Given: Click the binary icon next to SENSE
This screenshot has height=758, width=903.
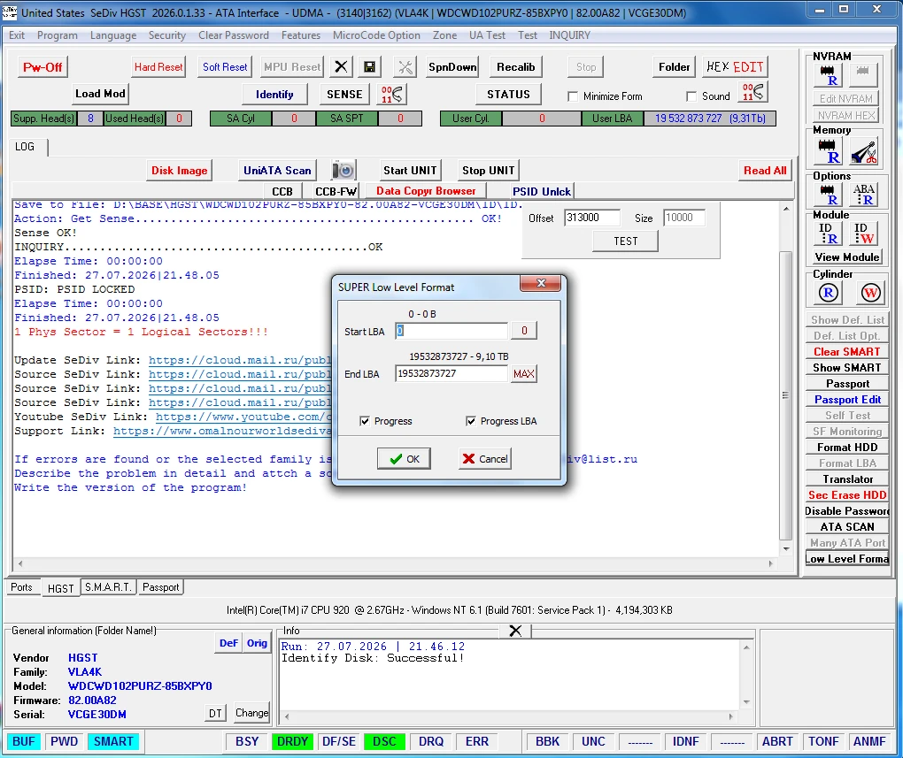Looking at the screenshot, I should click(x=392, y=94).
